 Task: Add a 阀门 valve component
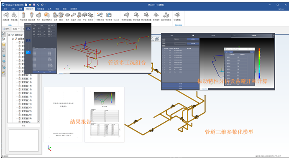pos(79,17)
